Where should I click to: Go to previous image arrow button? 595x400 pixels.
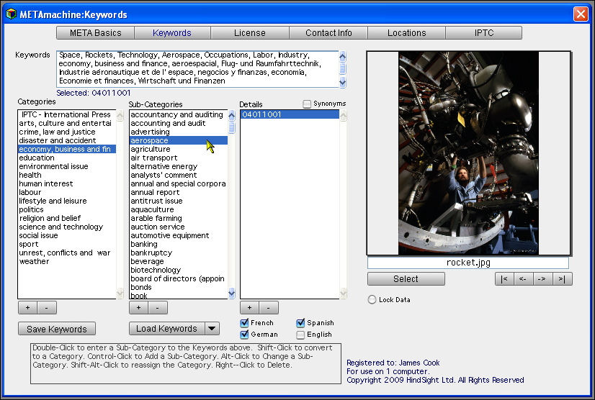pos(524,279)
